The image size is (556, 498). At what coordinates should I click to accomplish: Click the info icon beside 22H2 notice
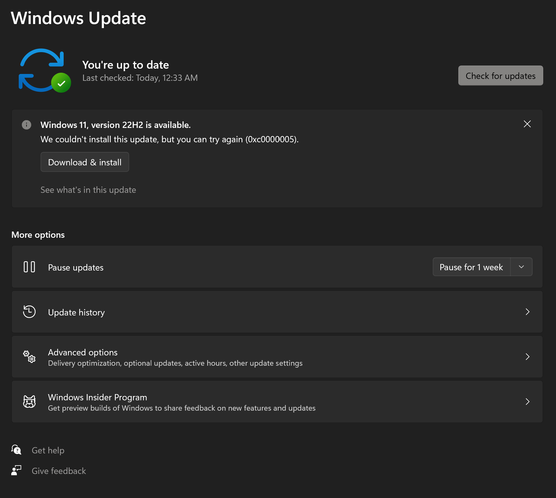click(27, 125)
